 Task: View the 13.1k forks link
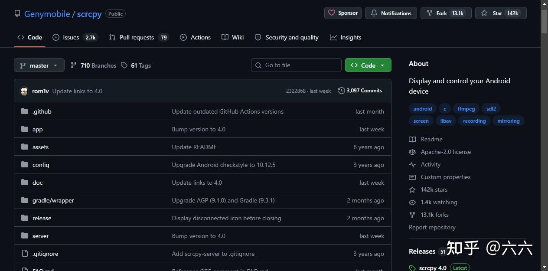(x=429, y=215)
